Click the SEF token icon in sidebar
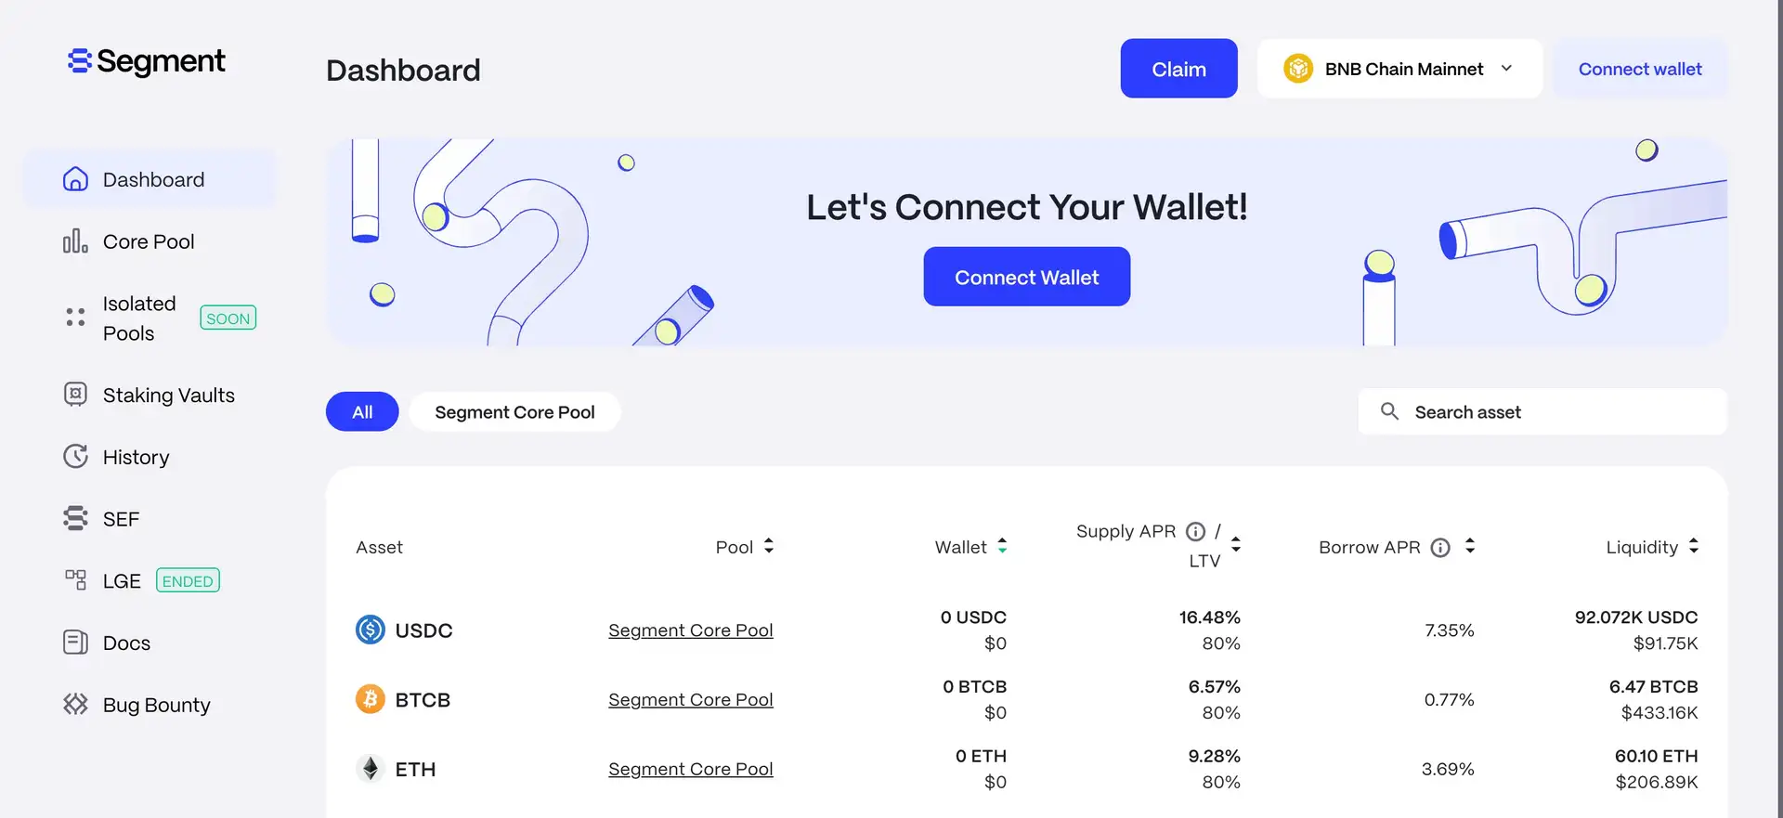Viewport: 1783px width, 818px height. coord(75,518)
